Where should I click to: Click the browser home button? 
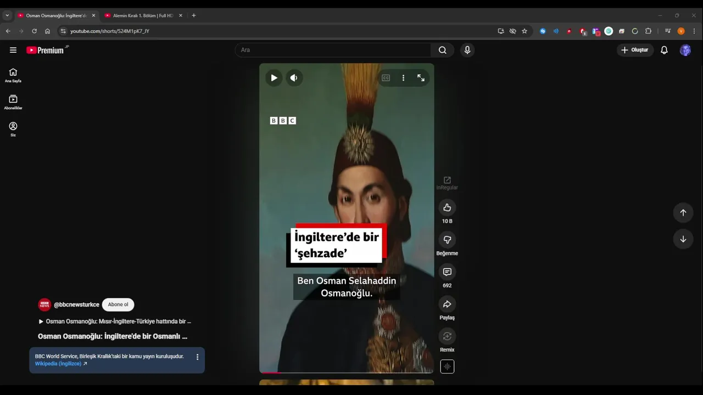point(47,31)
